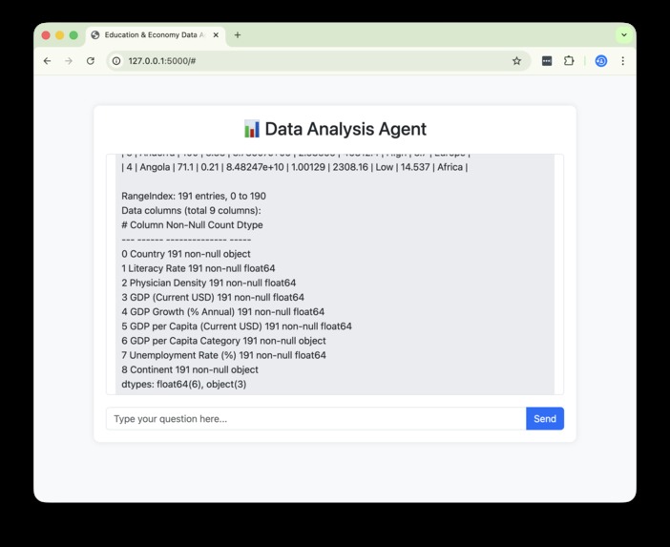670x547 pixels.
Task: Open a new tab with plus button
Action: (x=238, y=35)
